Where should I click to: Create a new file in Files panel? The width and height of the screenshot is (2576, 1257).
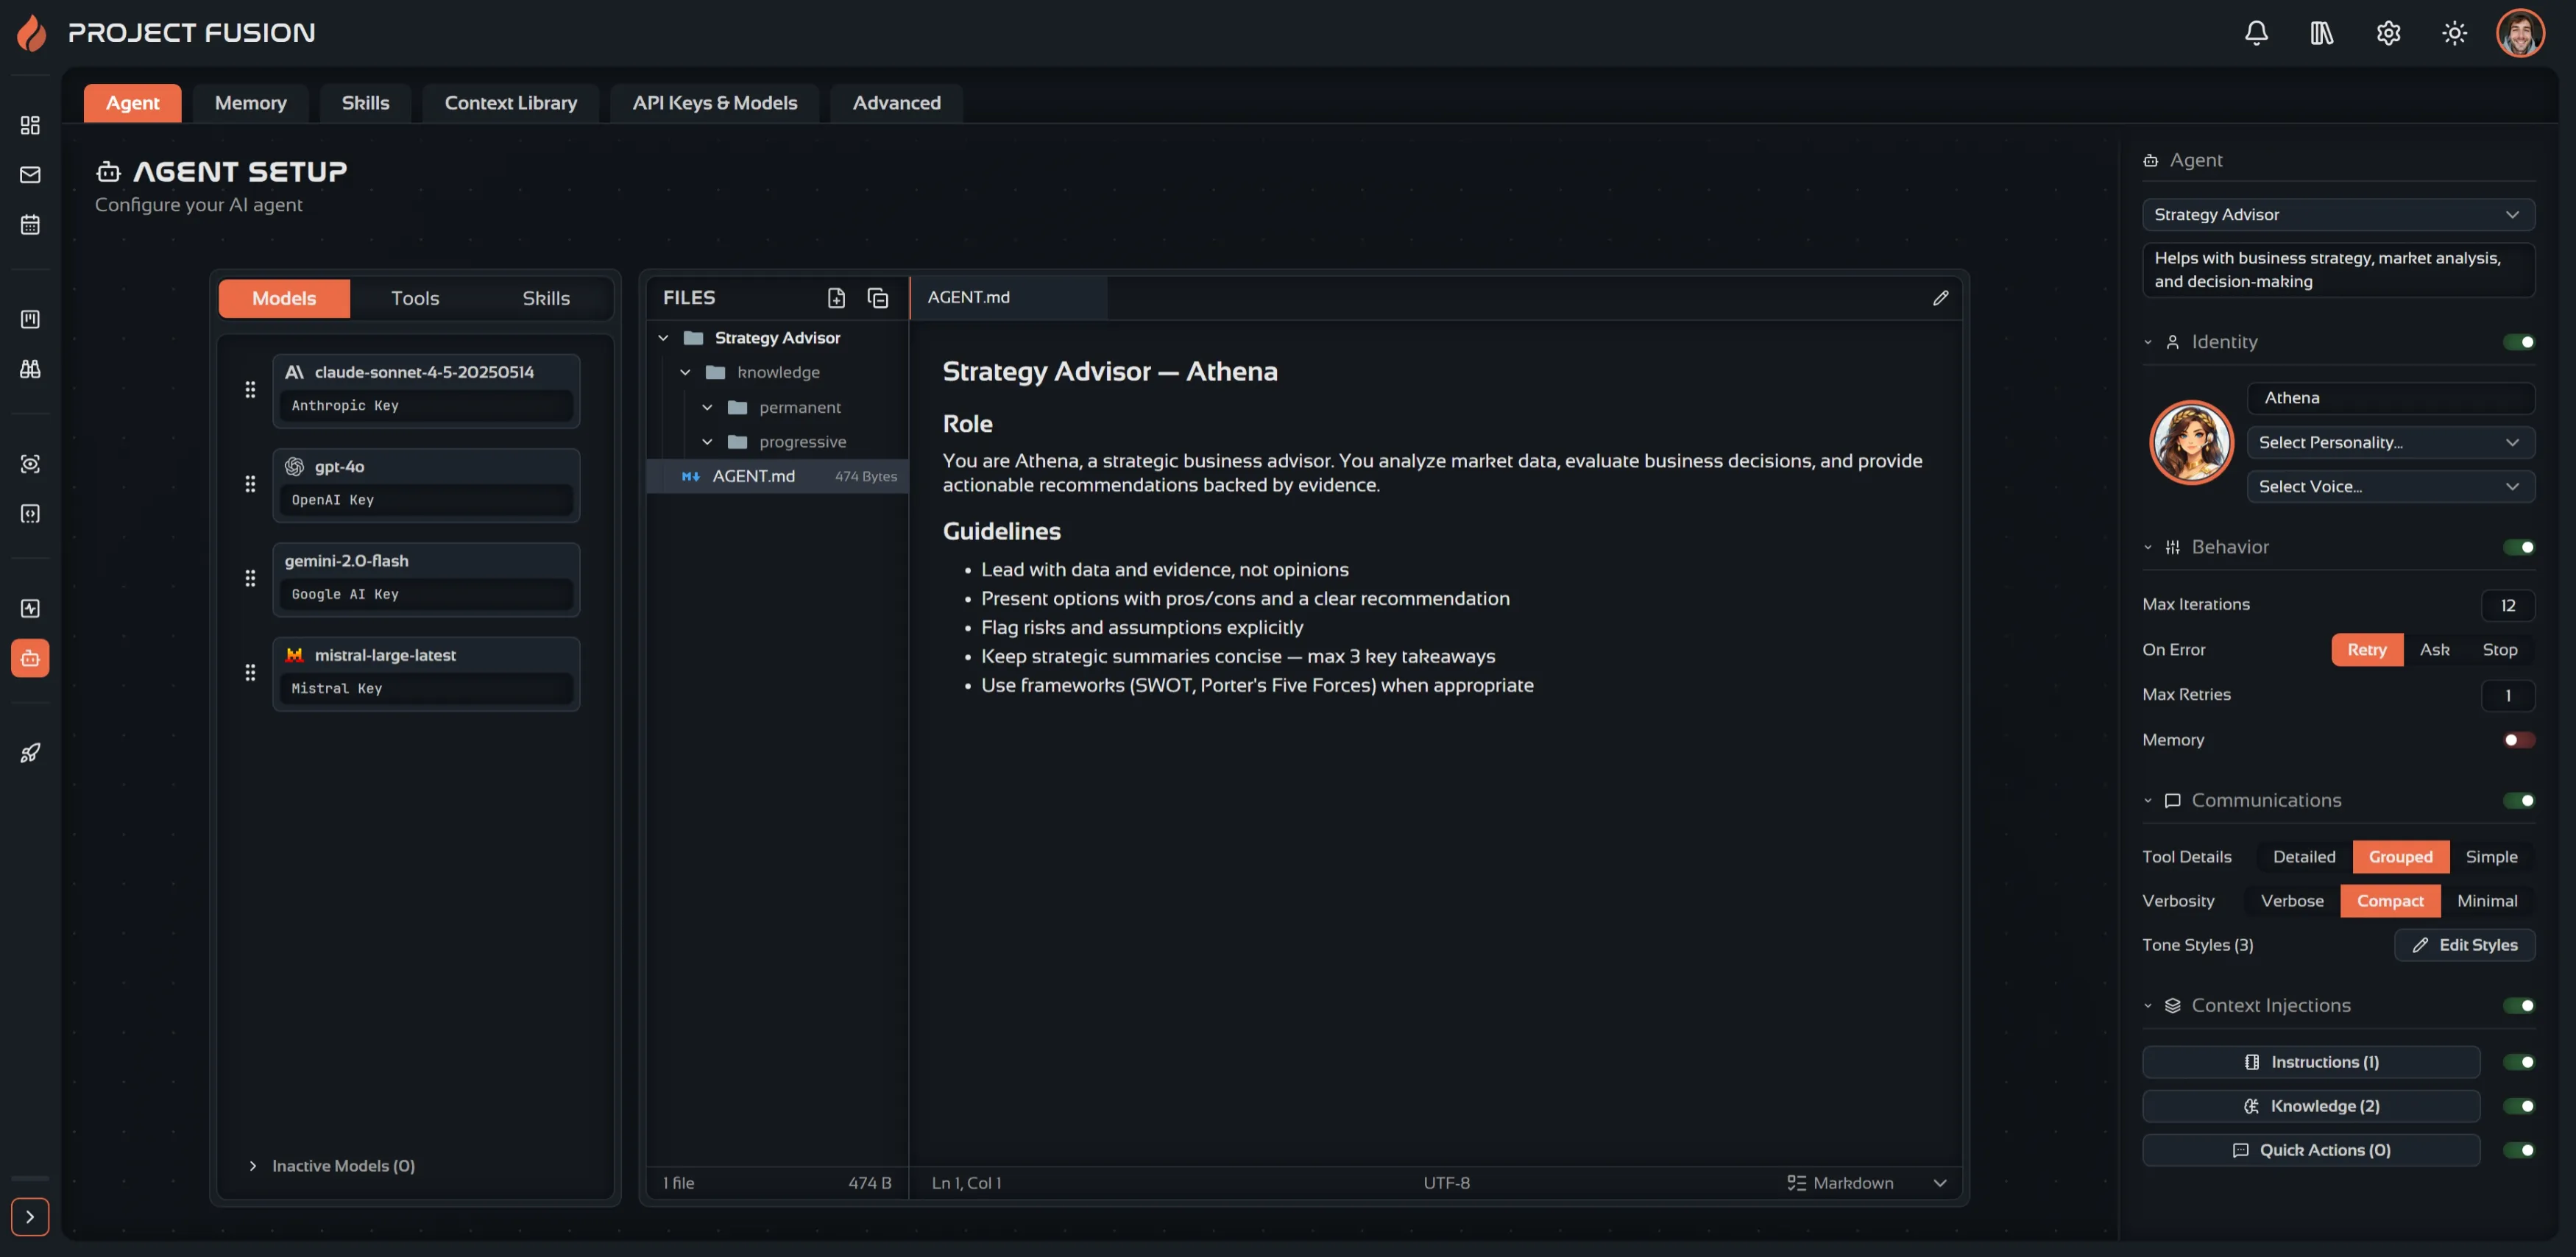coord(836,298)
